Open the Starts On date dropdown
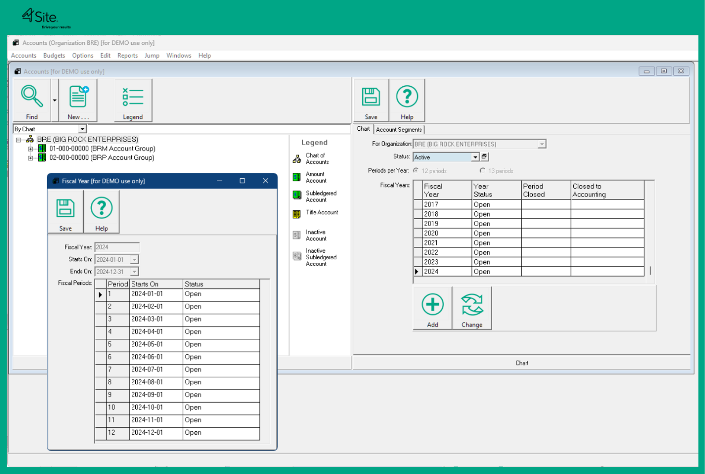705x474 pixels. (x=134, y=260)
